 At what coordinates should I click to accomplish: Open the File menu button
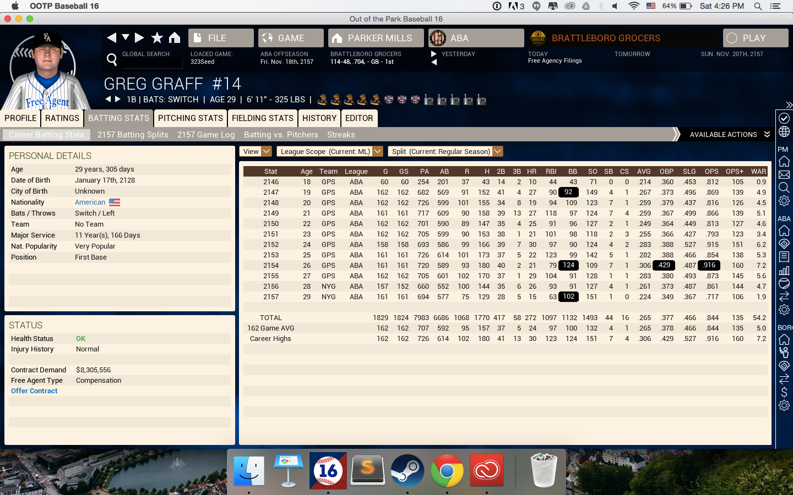click(x=221, y=38)
